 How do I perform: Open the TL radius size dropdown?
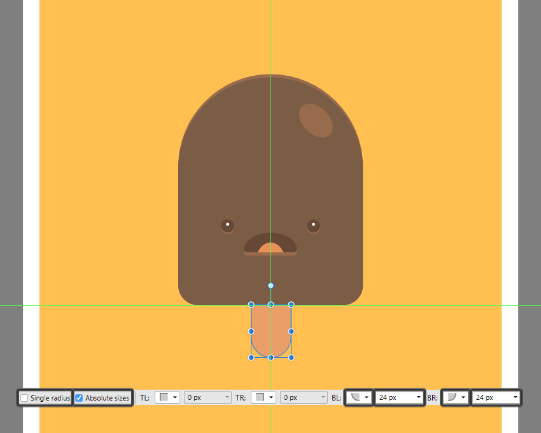tap(227, 397)
